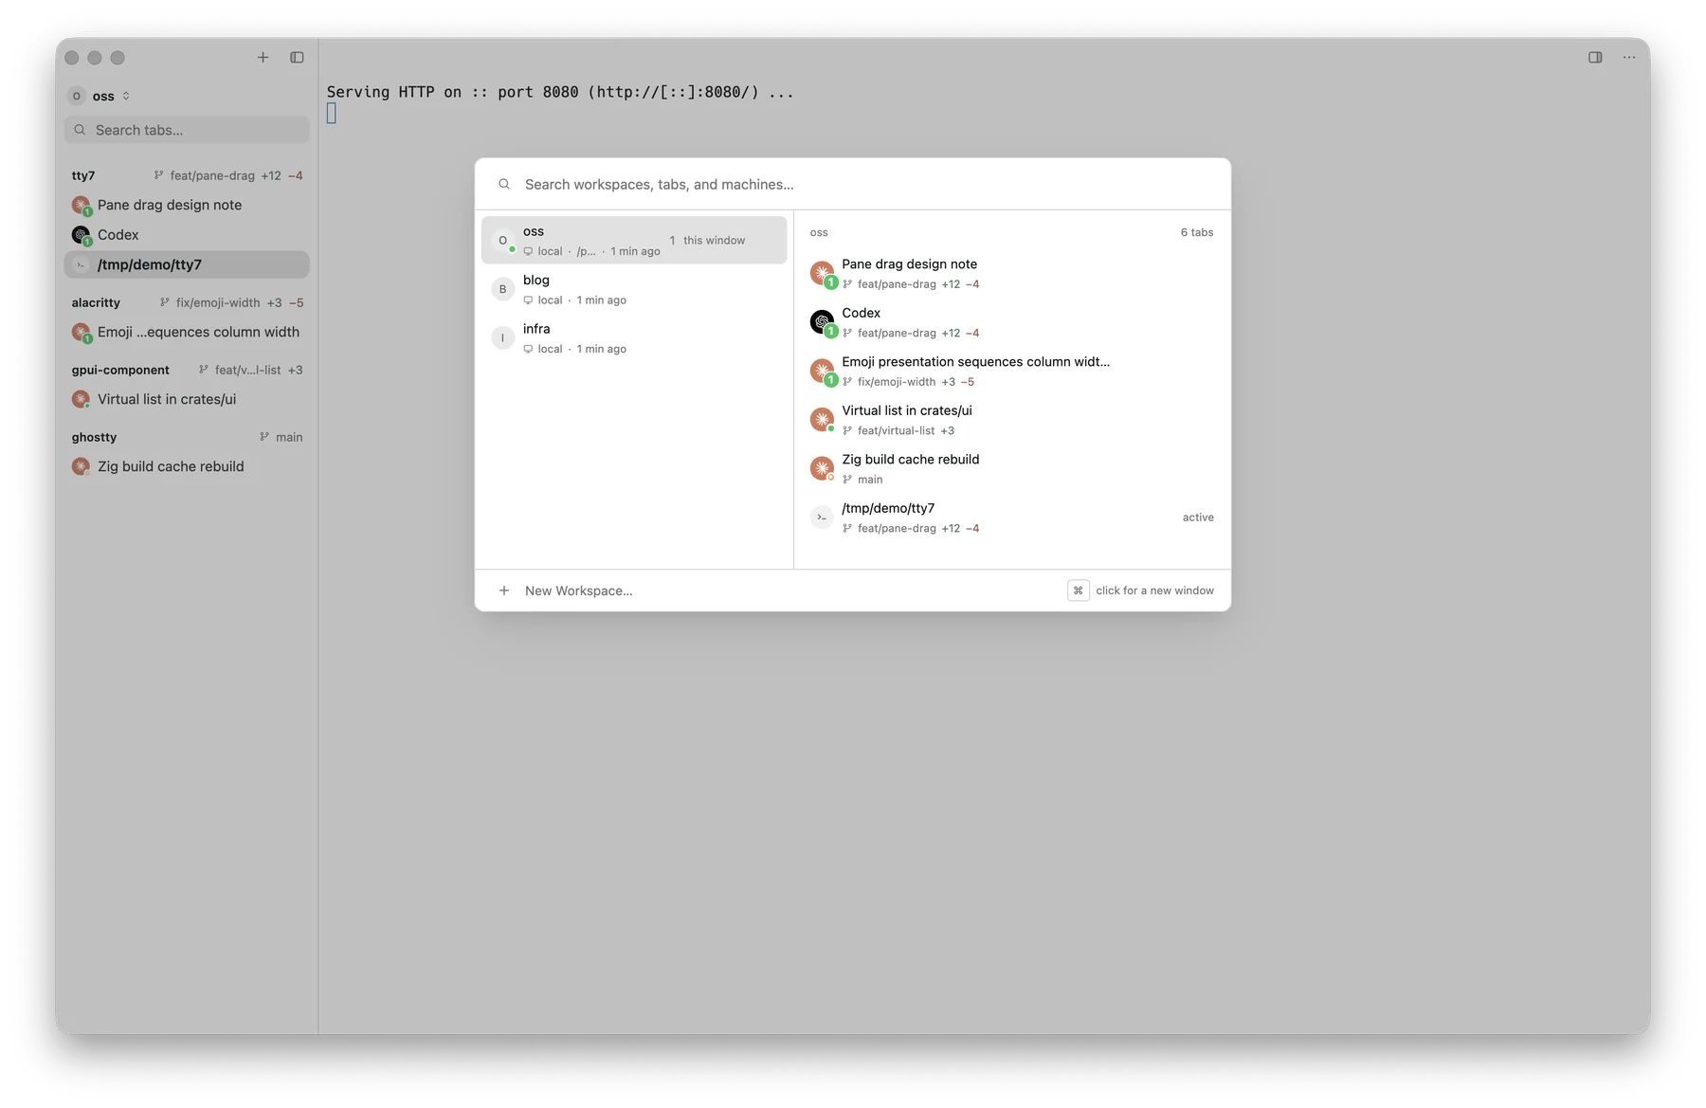Open the active /tmp/demo/tty7 tab in the switcher
The width and height of the screenshot is (1706, 1108).
point(1011,518)
